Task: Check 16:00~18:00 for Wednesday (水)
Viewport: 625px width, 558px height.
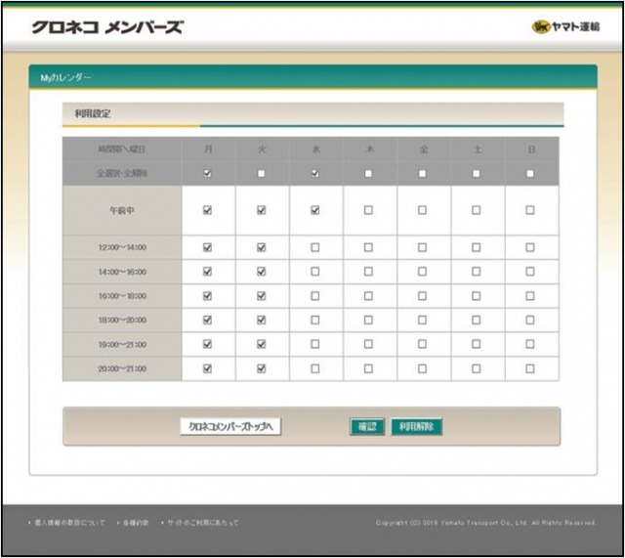Action: pyautogui.click(x=314, y=296)
